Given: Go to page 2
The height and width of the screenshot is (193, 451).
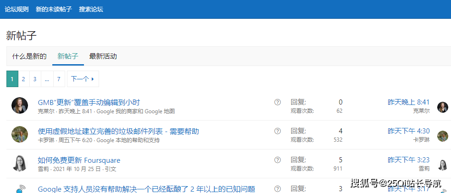Looking at the screenshot, I should [x=23, y=79].
